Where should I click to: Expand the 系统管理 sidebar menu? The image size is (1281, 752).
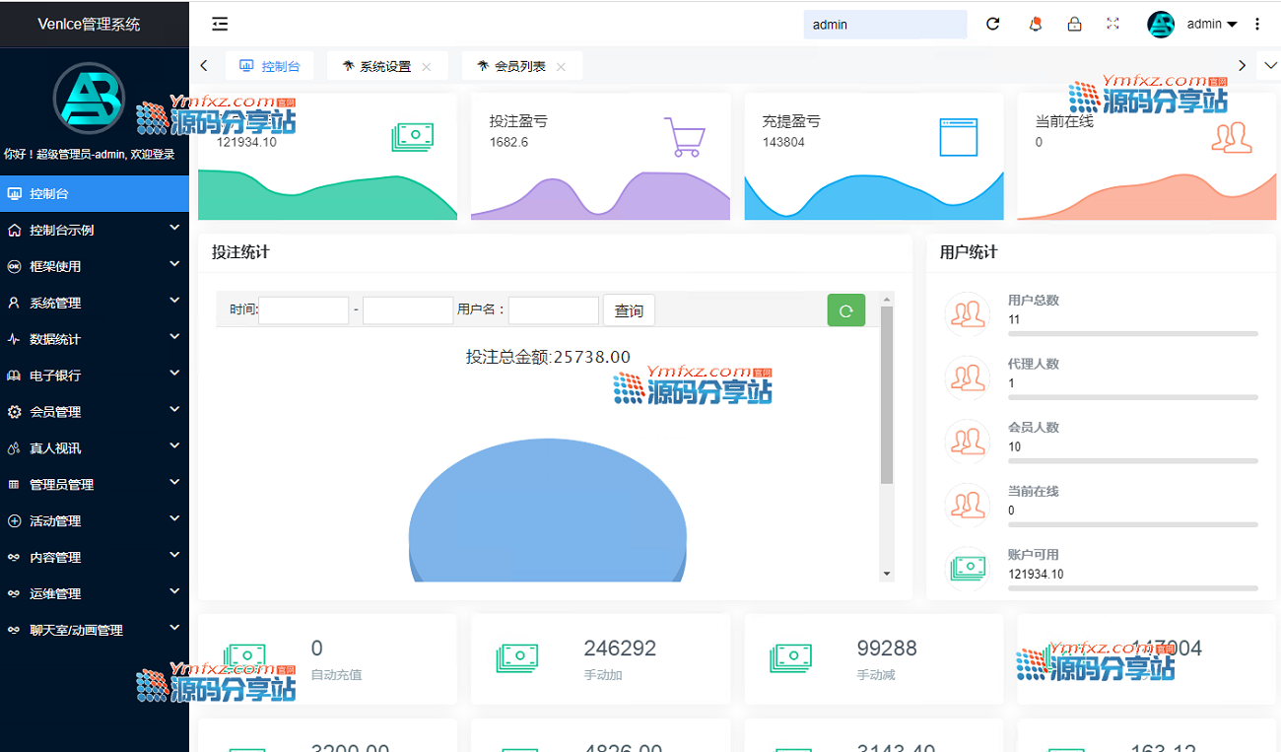tap(95, 303)
